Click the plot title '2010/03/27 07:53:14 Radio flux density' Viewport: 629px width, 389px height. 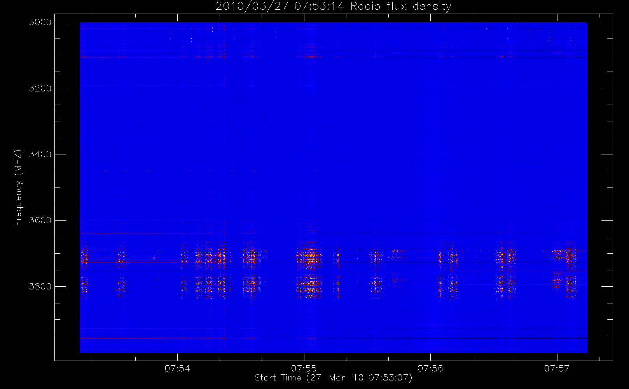point(334,7)
